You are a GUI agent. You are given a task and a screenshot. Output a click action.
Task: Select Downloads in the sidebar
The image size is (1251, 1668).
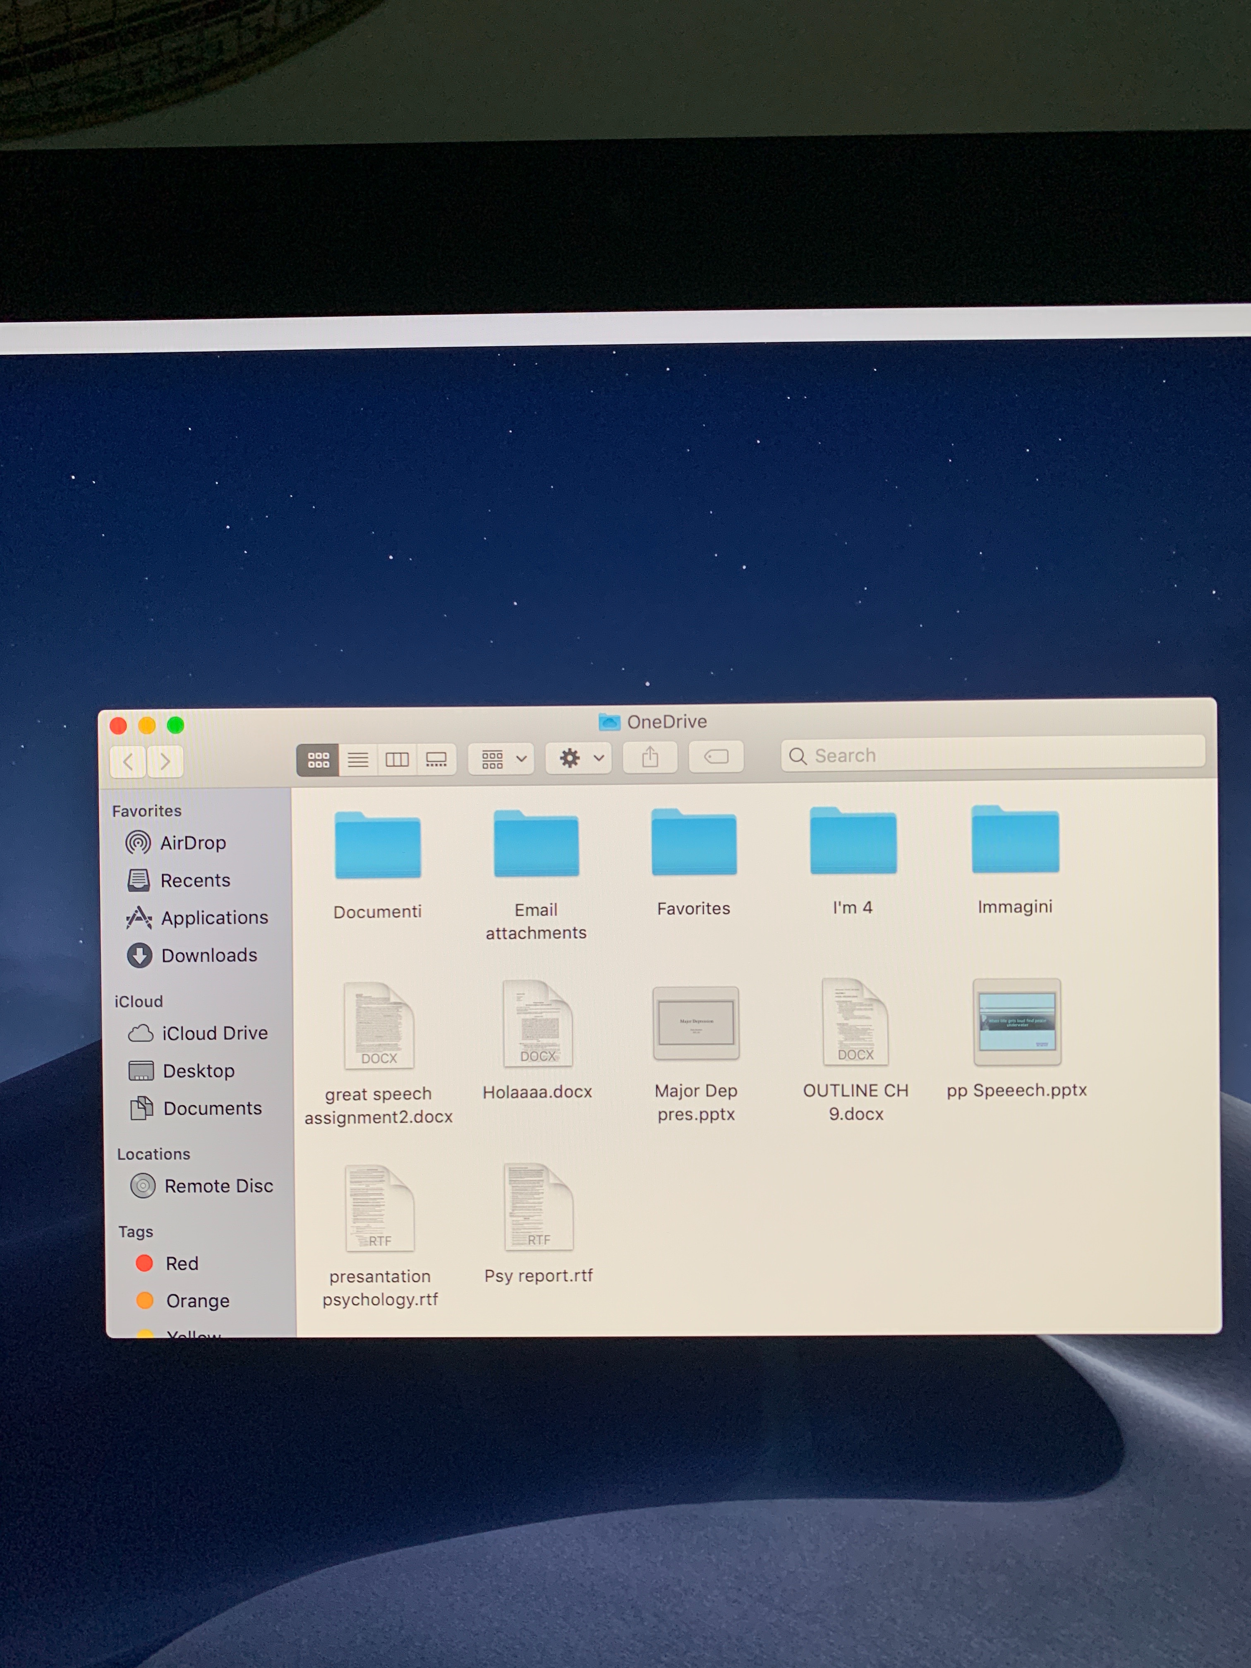coord(208,955)
